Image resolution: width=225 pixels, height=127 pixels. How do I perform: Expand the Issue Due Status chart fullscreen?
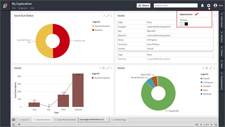108,16
